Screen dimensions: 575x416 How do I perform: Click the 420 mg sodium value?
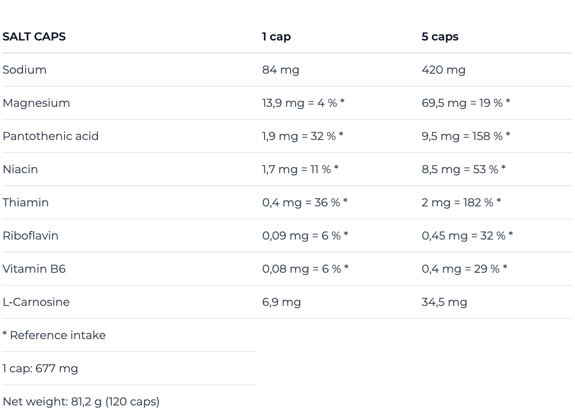[x=443, y=70]
